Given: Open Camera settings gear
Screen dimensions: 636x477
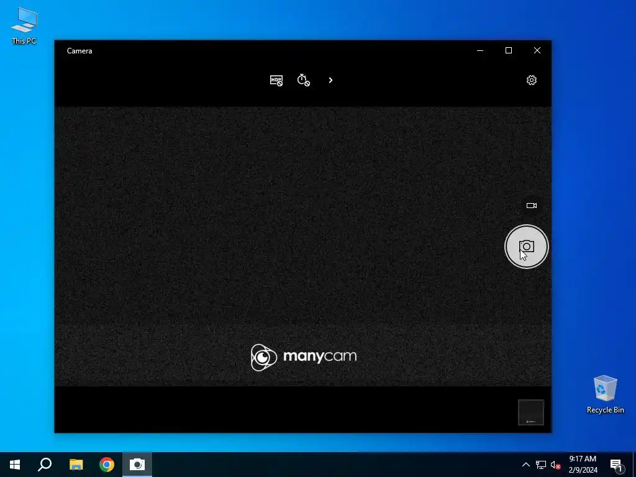Looking at the screenshot, I should (x=532, y=80).
